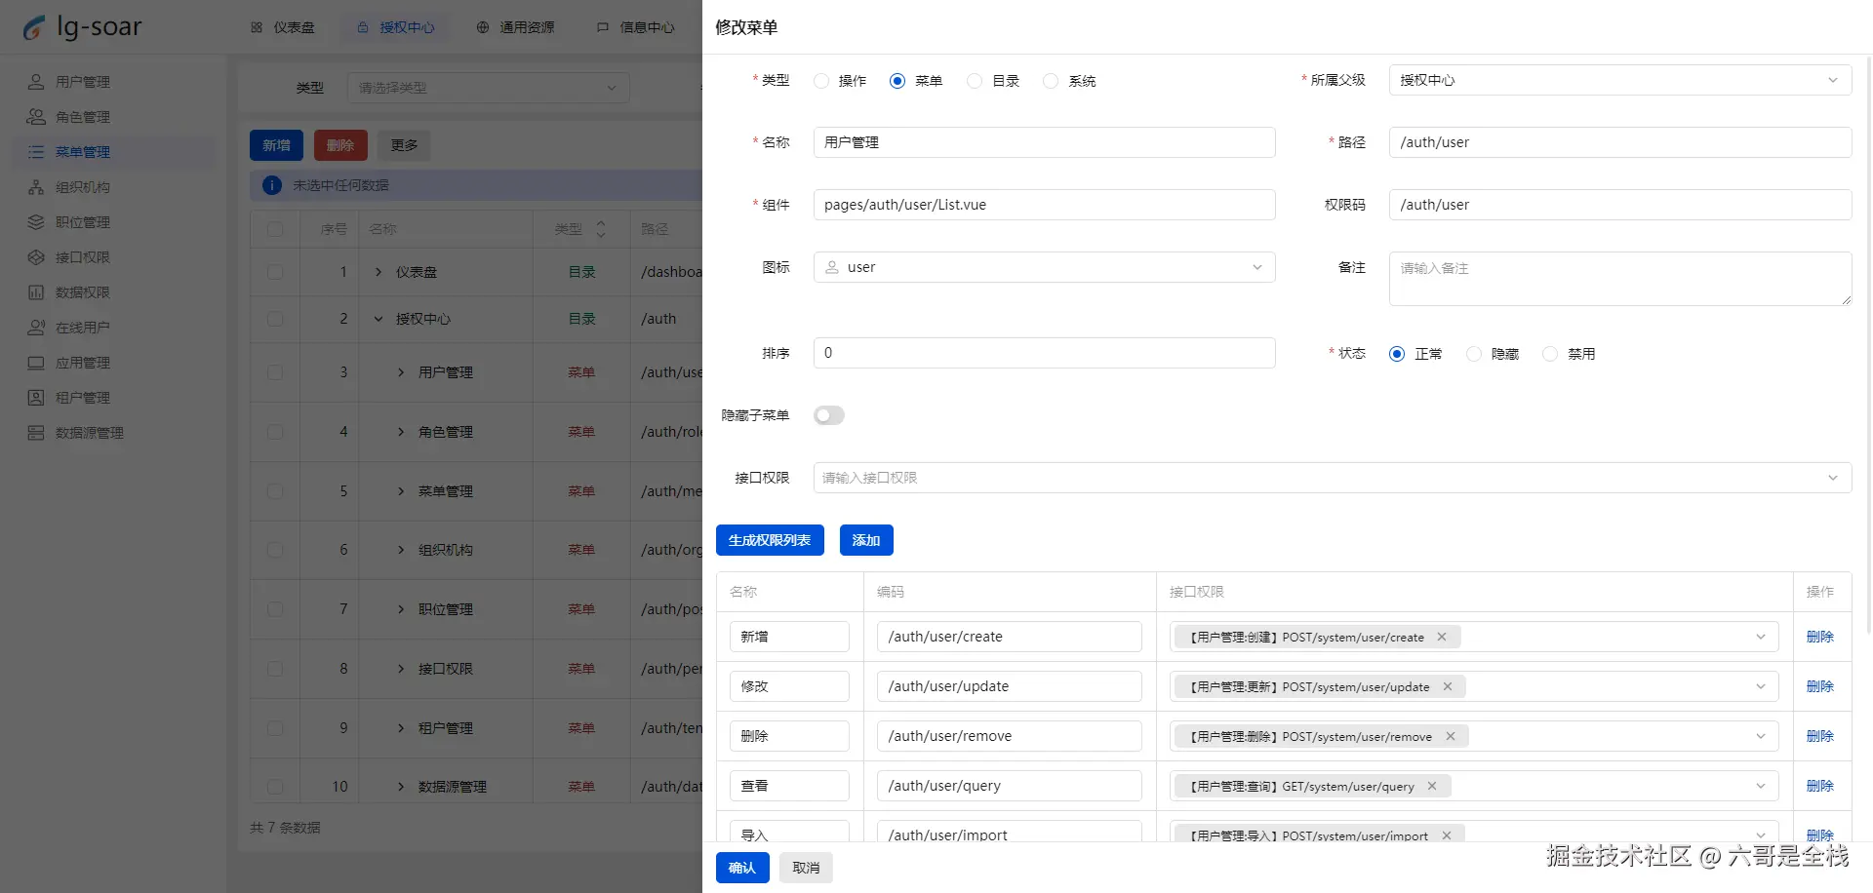Screen dimensions: 1873x893
Task: Open the 所属父级 dropdown
Action: [1620, 80]
